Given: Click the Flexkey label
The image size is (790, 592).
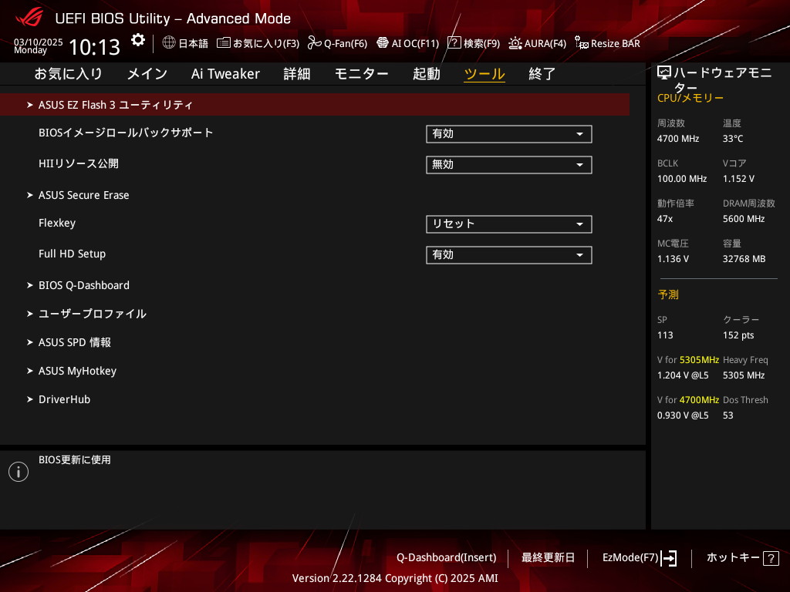Looking at the screenshot, I should [57, 223].
